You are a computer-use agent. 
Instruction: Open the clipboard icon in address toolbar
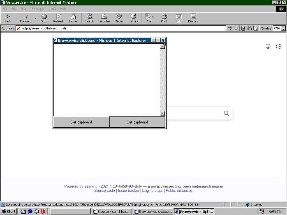(x=256, y=28)
